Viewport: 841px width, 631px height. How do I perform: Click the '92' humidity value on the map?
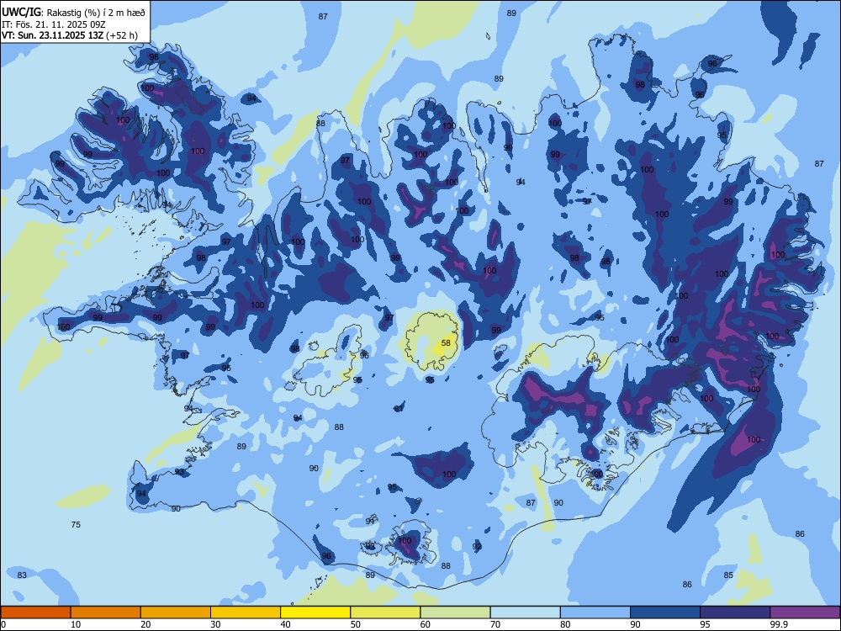(x=477, y=546)
